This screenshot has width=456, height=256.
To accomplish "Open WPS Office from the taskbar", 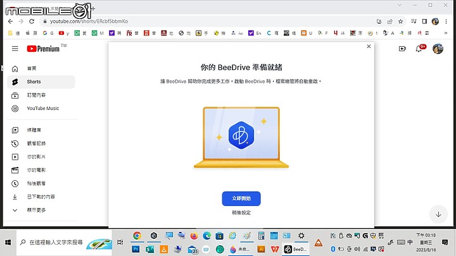I will [275, 249].
